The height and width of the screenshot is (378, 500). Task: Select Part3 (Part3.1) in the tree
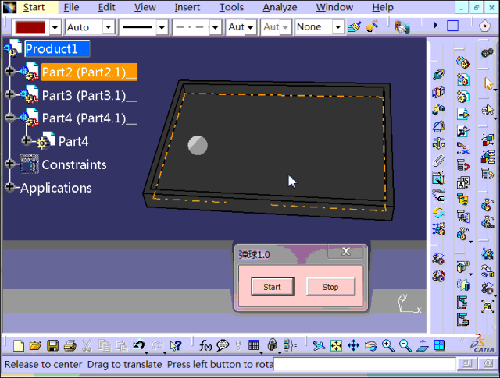pos(89,95)
